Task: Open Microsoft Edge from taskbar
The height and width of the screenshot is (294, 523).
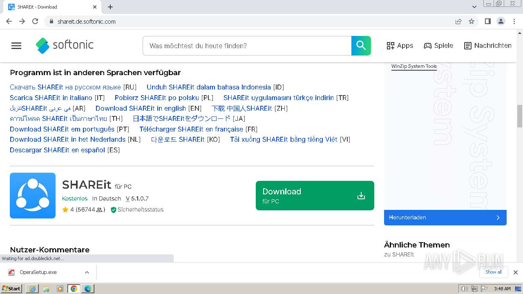Action: [x=88, y=289]
